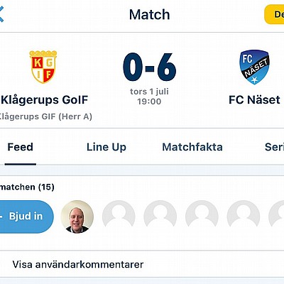Open the third grey placeholder avatar

202,217
